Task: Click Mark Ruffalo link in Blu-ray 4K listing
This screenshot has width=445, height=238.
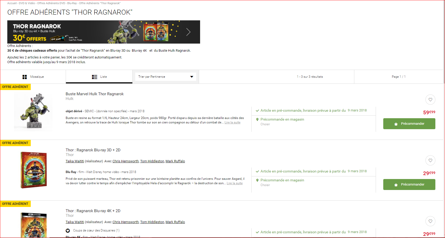Action: (175, 222)
